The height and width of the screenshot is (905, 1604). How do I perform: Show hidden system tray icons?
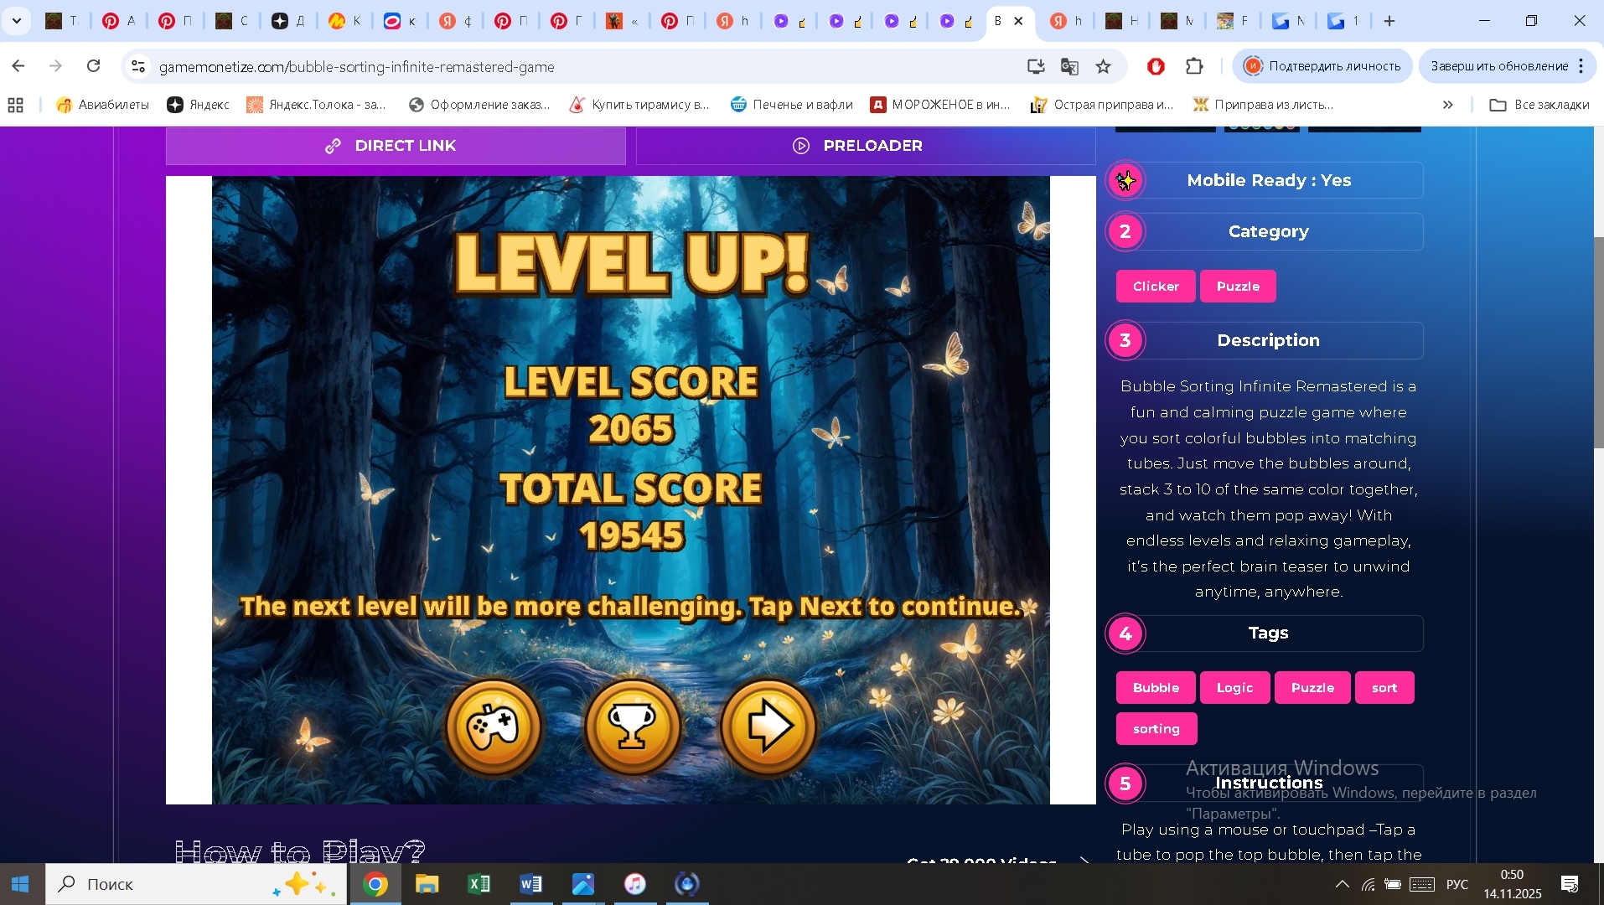click(1343, 884)
